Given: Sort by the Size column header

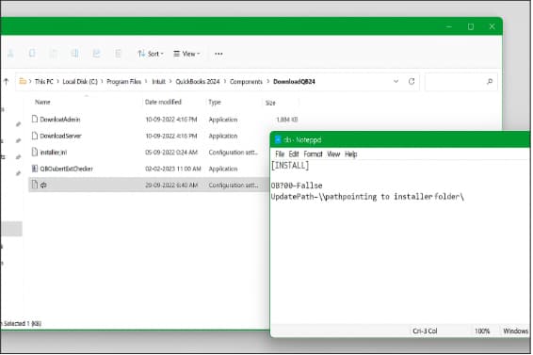Looking at the screenshot, I should click(x=270, y=103).
